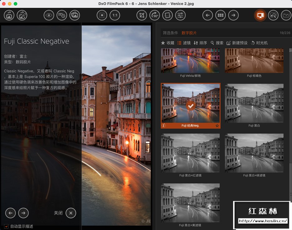292x230 pixels.
Task: Select the 数字胶片 tab
Action: 189,33
